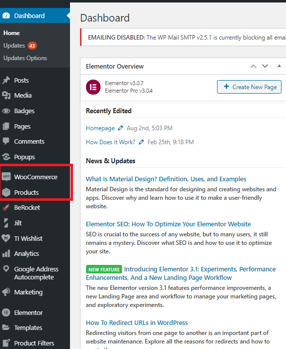Click the Google Address Autocomplete pin icon
The image size is (286, 349).
(6, 269)
